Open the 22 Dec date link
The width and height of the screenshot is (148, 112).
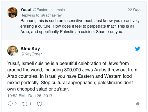tap(134, 10)
